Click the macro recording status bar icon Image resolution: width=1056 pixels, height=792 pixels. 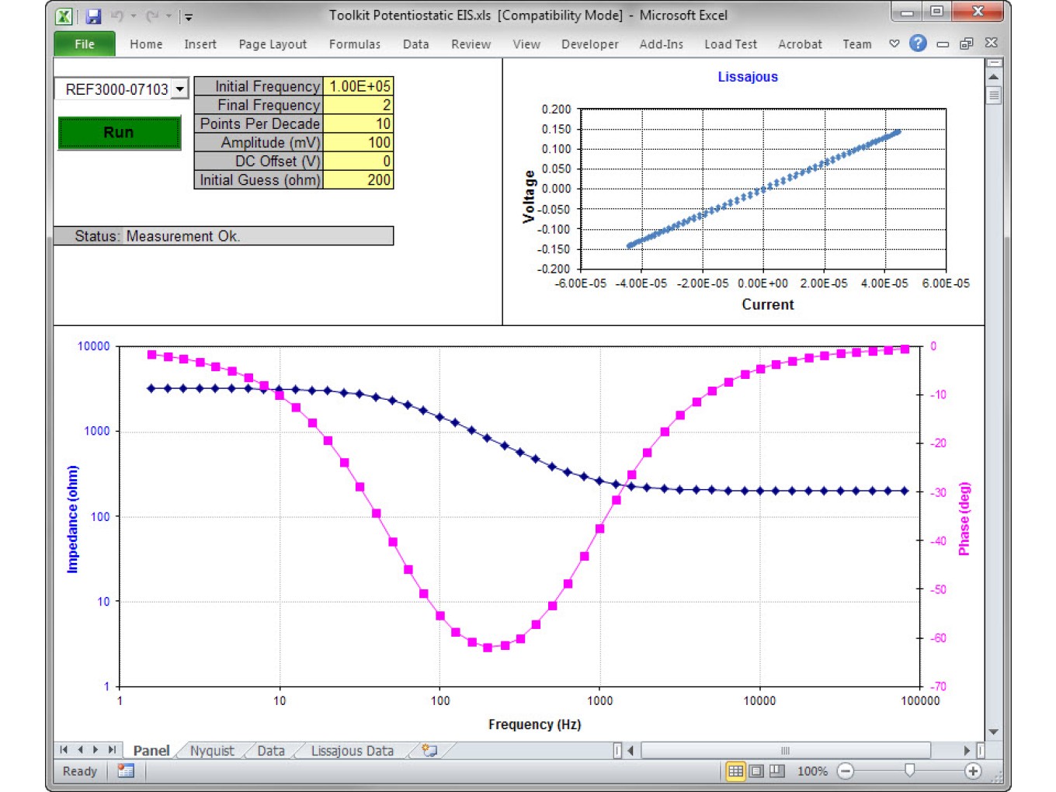click(x=126, y=771)
